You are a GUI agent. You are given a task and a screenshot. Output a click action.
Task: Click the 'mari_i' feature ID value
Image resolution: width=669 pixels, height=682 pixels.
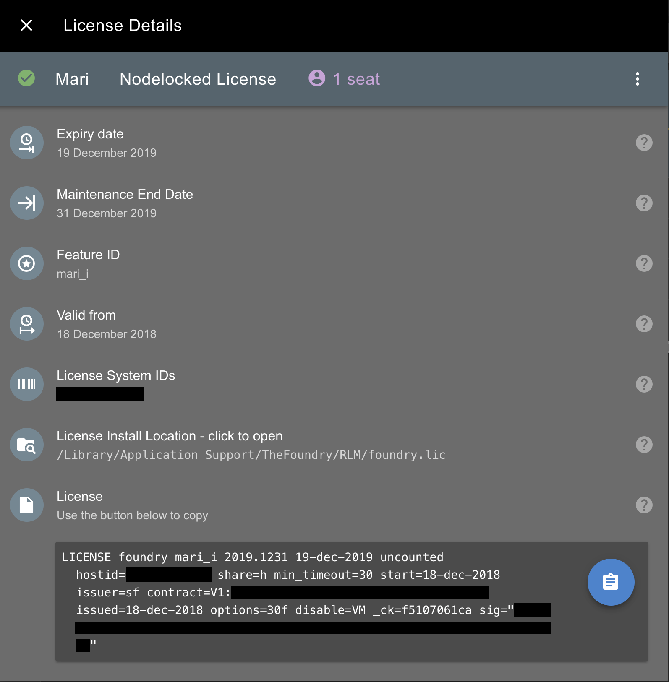click(73, 273)
